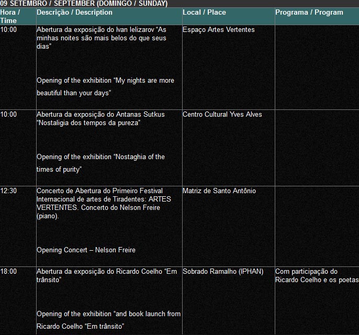The width and height of the screenshot is (359, 335).
Task: Select the Centro Cultural Yves Alves cell
Action: 222,115
